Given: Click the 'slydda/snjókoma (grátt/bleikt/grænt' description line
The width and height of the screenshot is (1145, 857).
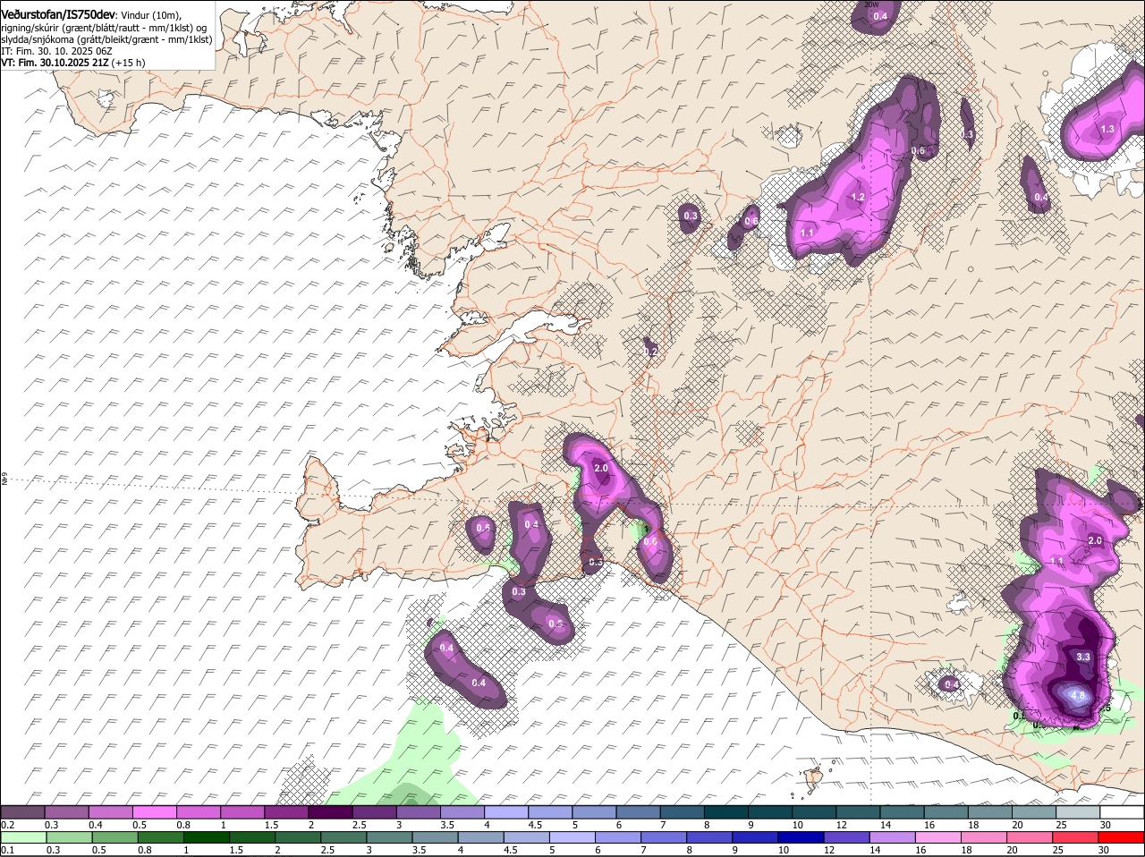Looking at the screenshot, I should click(106, 39).
